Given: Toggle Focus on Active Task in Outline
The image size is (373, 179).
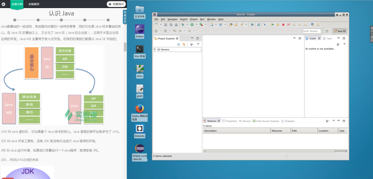Looking at the screenshot, I should [x=338, y=44].
